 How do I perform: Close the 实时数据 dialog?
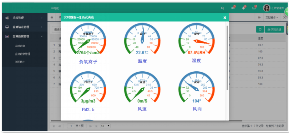(225, 18)
